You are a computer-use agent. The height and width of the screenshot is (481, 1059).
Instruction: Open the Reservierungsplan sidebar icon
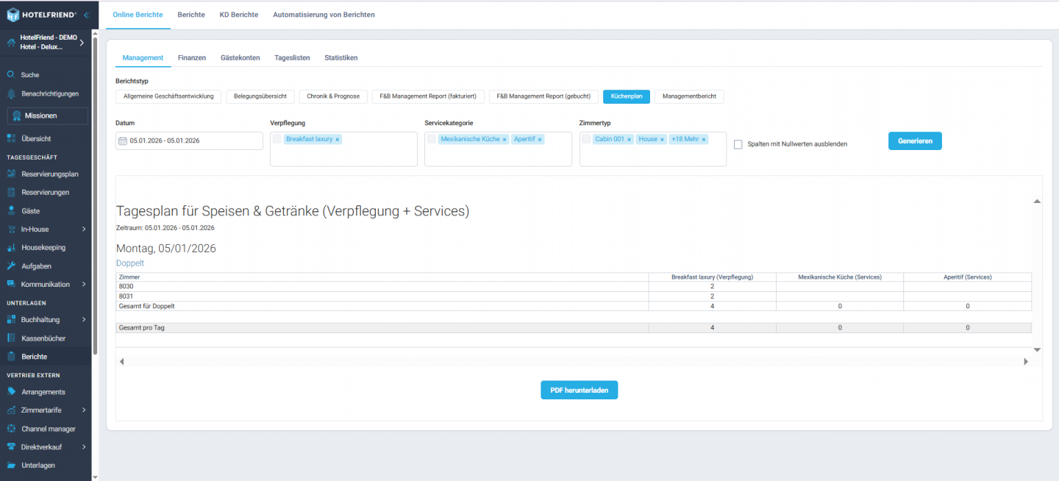click(x=11, y=174)
